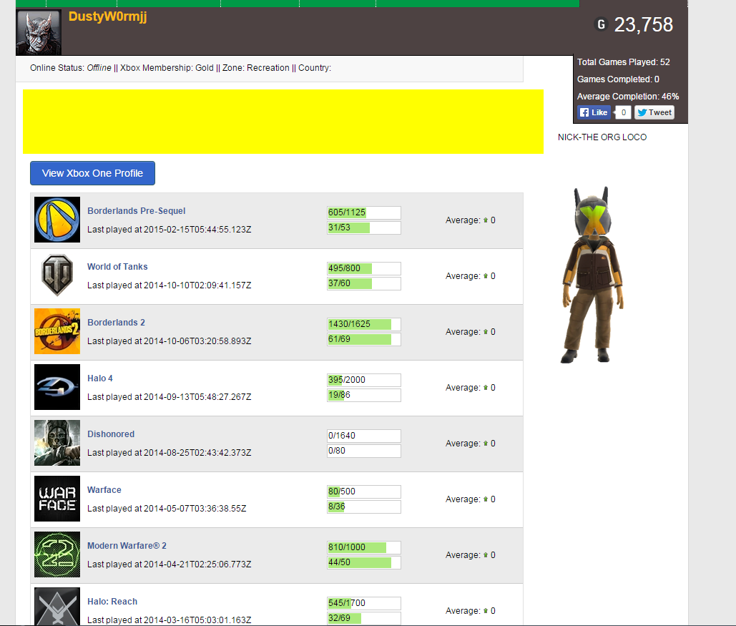
Task: Click the Halo: Reach game icon
Action: (57, 606)
